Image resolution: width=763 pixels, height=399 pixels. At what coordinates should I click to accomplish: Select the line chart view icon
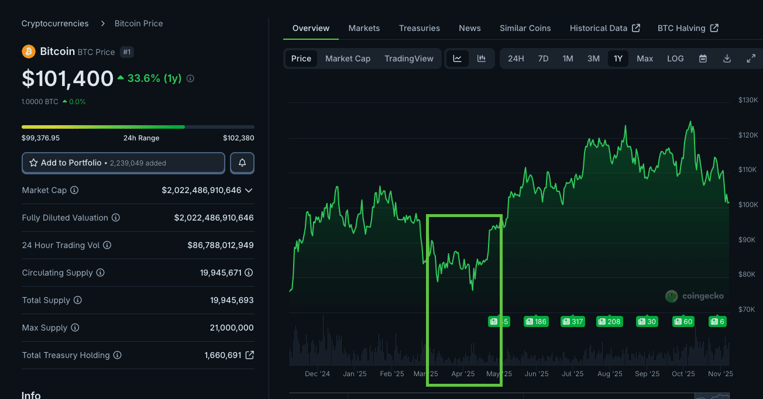(x=458, y=59)
